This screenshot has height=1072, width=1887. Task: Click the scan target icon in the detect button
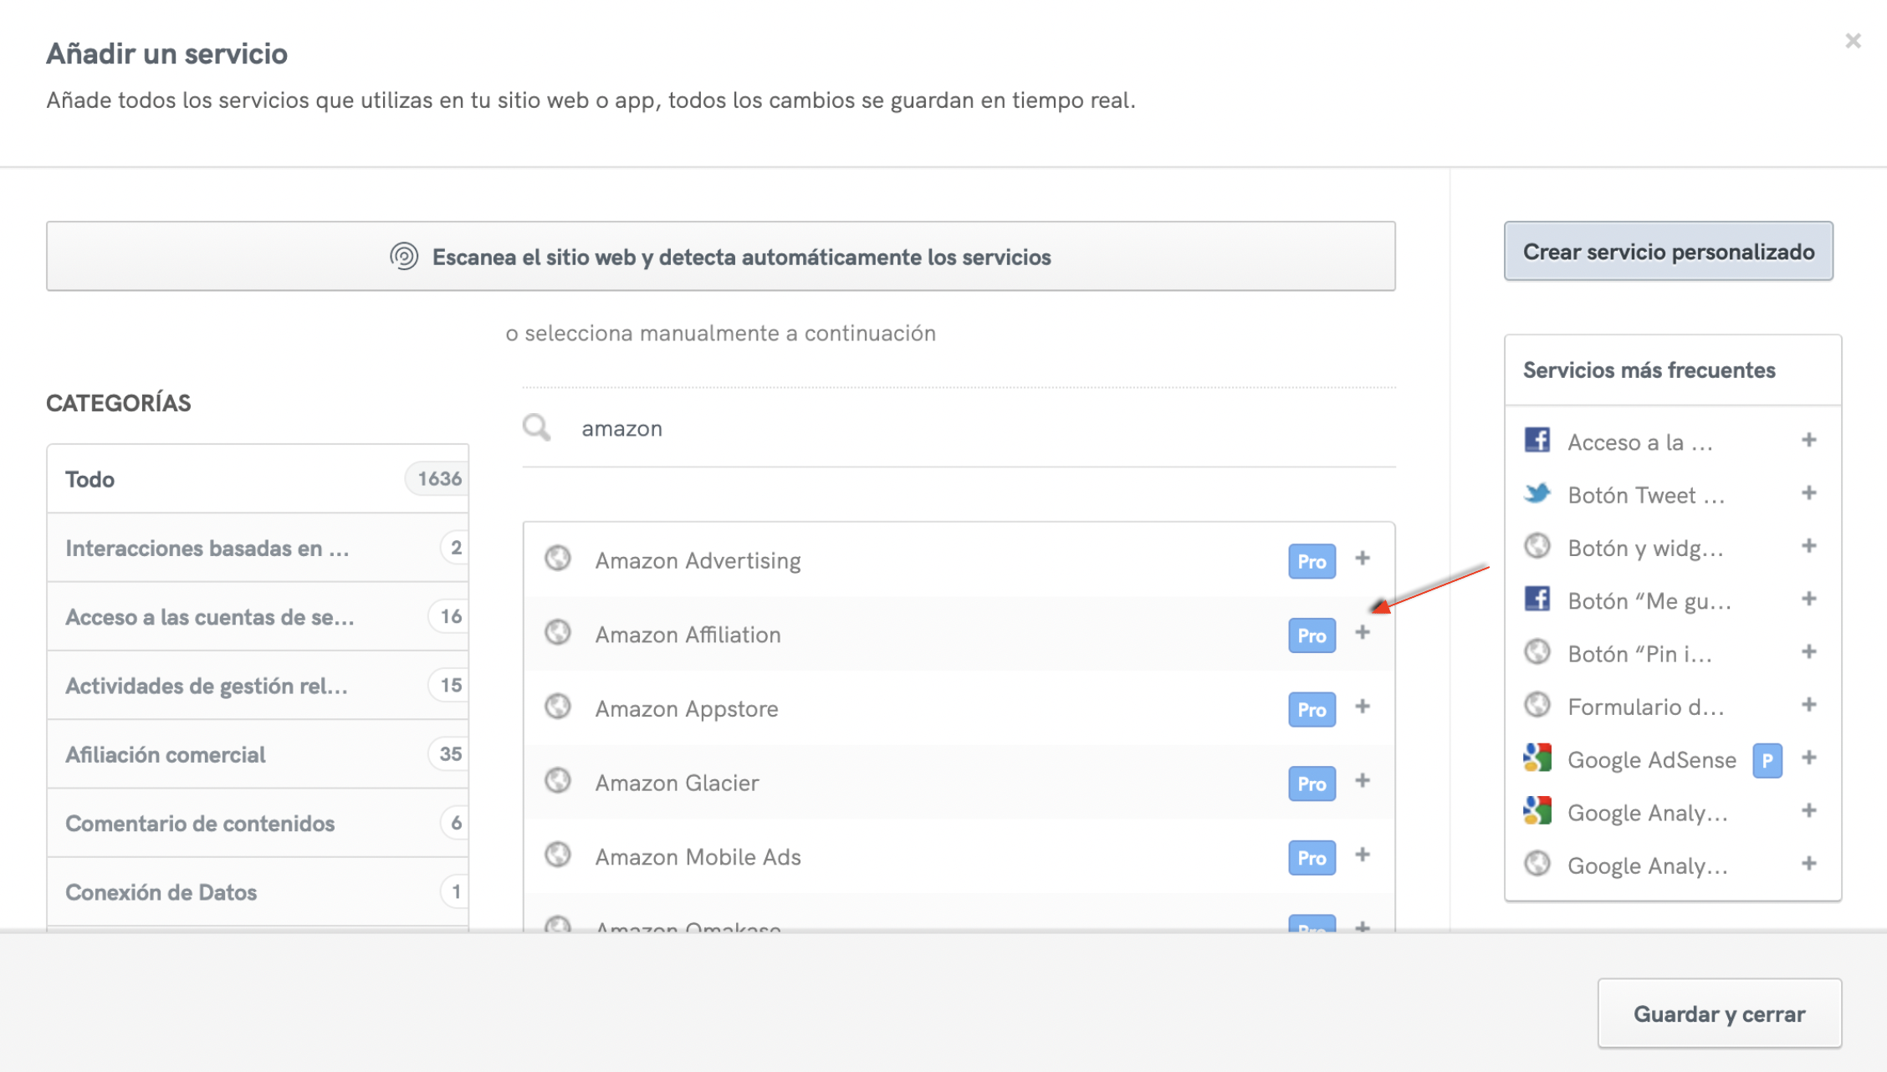(406, 257)
